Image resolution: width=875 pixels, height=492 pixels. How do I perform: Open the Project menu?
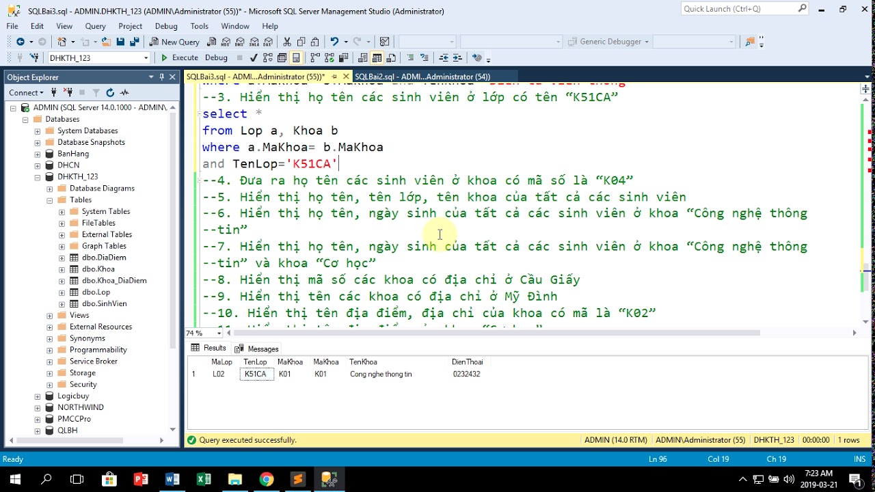(x=130, y=26)
